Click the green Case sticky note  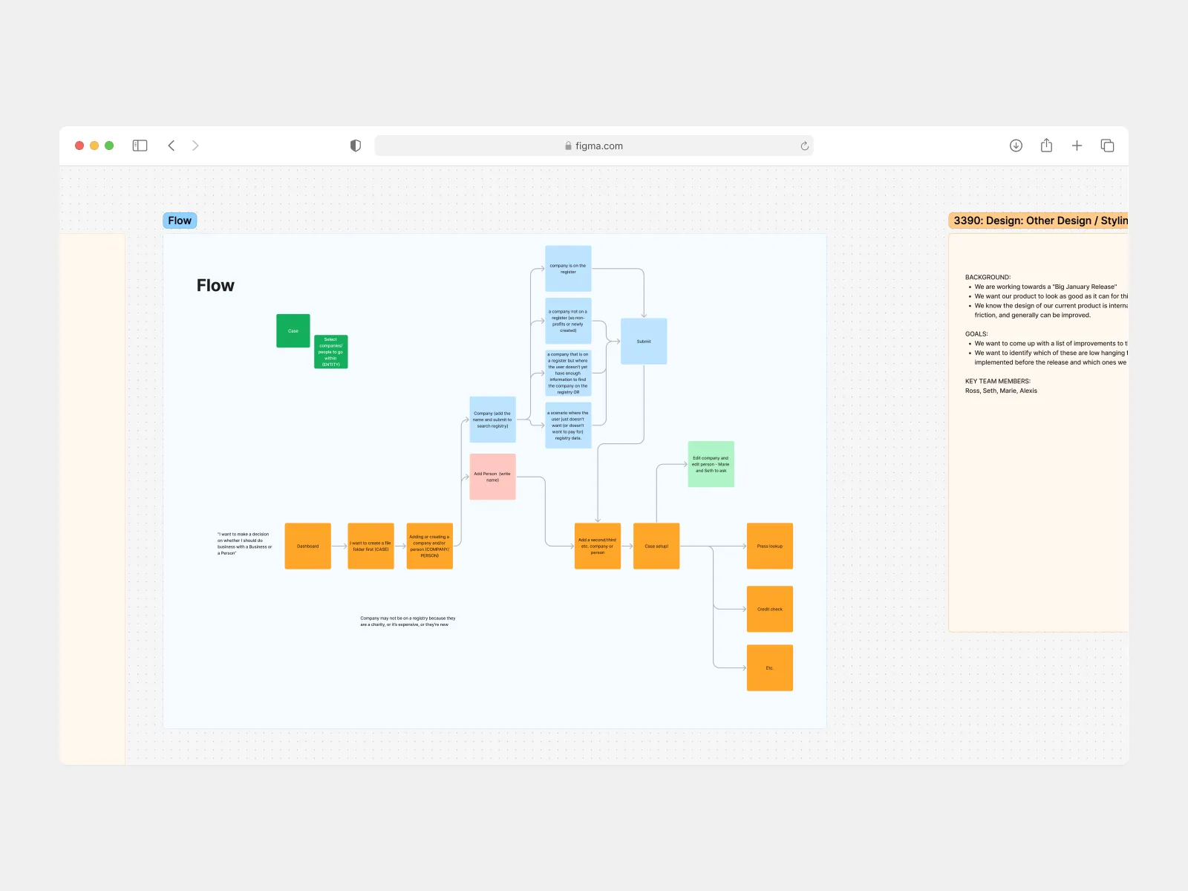293,330
